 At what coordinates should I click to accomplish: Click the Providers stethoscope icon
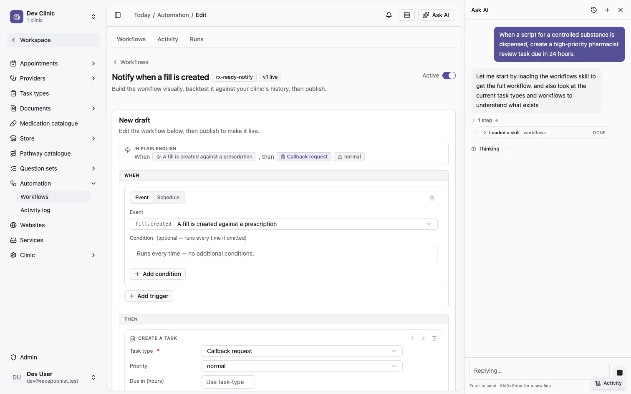[13, 78]
